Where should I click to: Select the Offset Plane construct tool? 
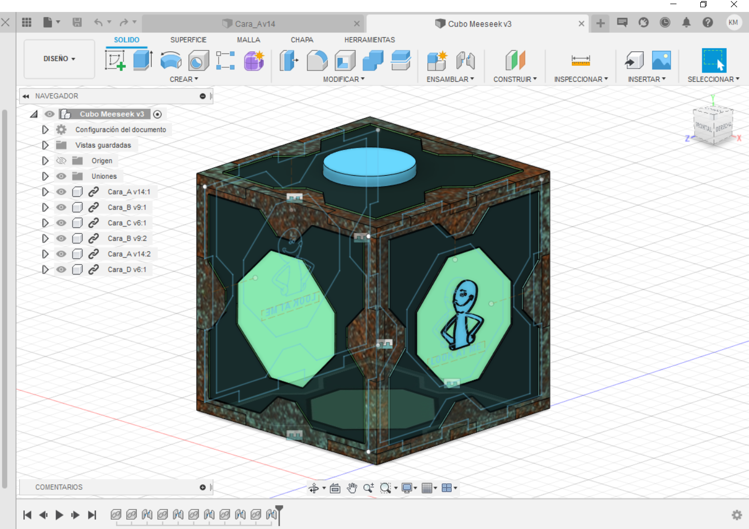[x=515, y=61]
